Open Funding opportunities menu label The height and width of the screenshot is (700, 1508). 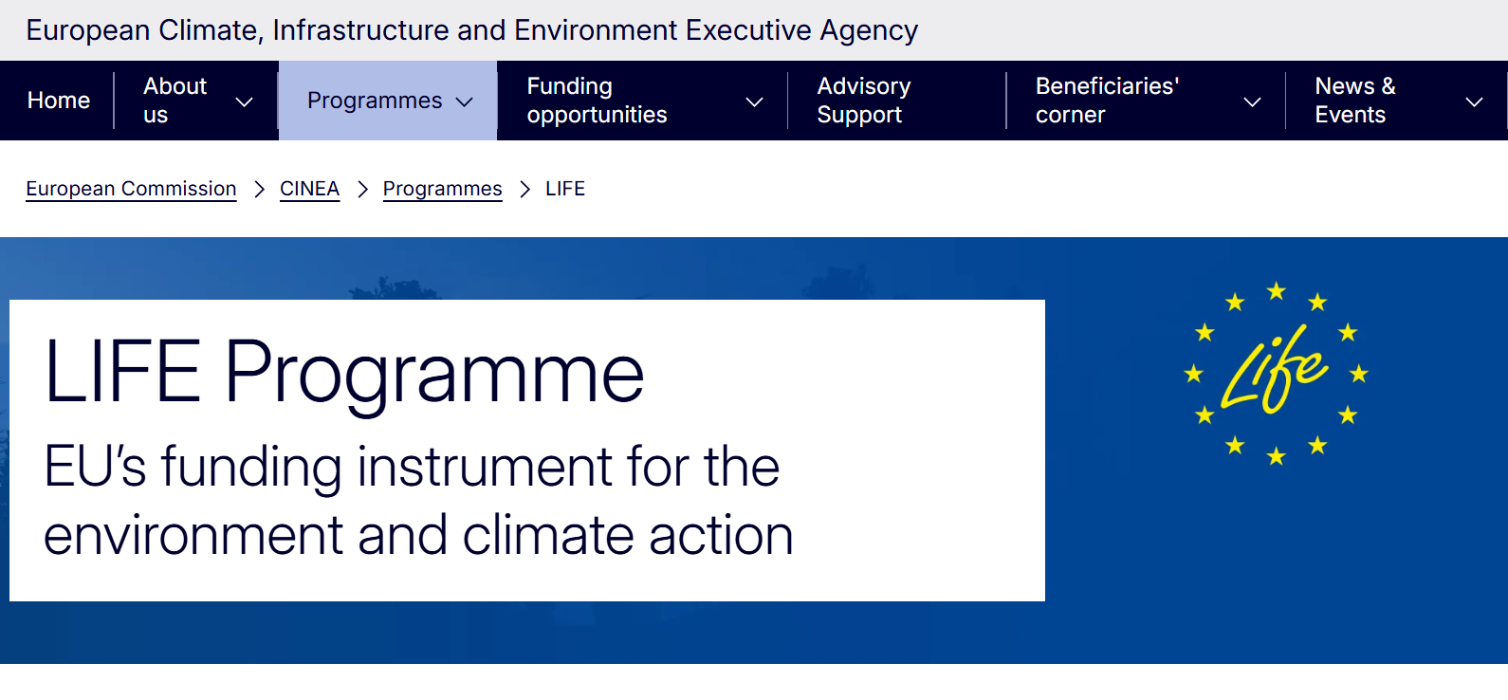(x=597, y=101)
